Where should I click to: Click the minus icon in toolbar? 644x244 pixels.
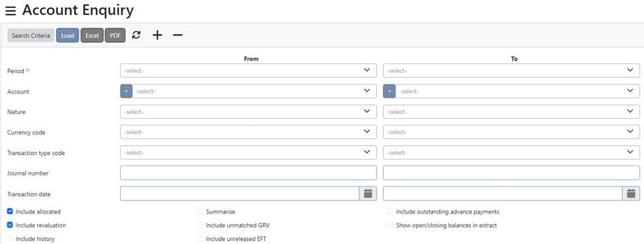pos(178,35)
